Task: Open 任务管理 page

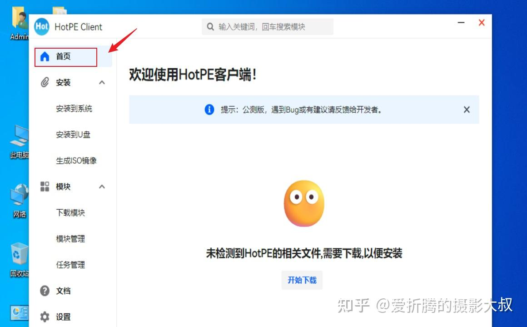Action: (70, 265)
